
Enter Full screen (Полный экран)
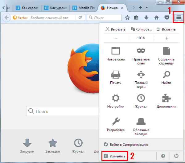(x=141, y=80)
